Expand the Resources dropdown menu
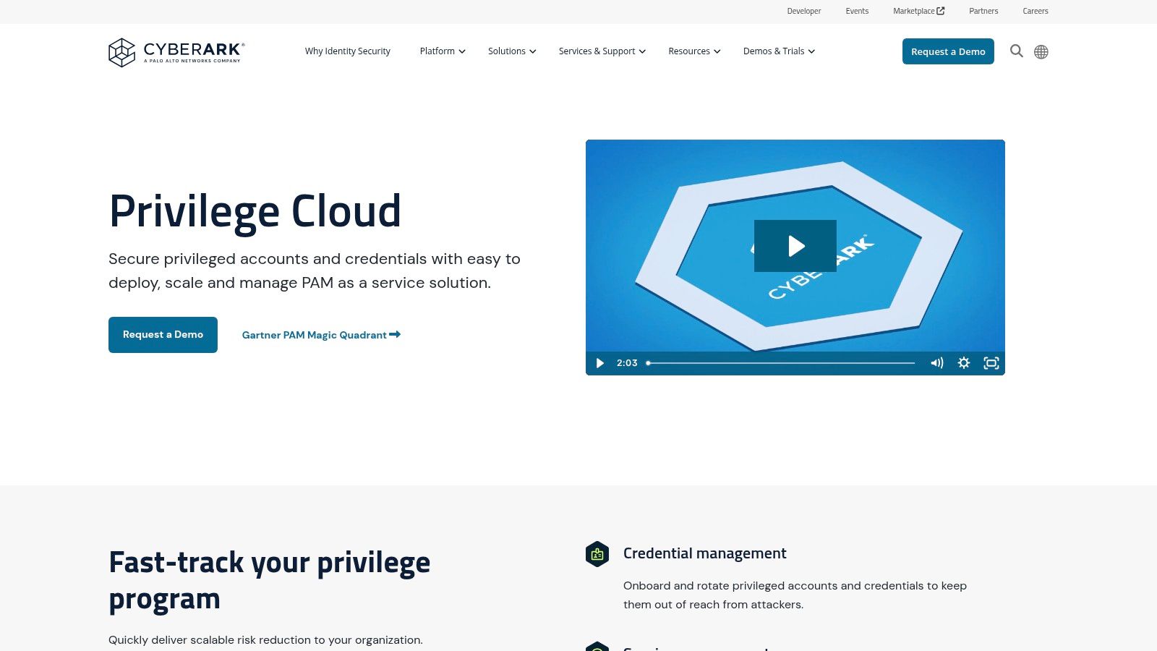The image size is (1157, 651). (x=694, y=51)
